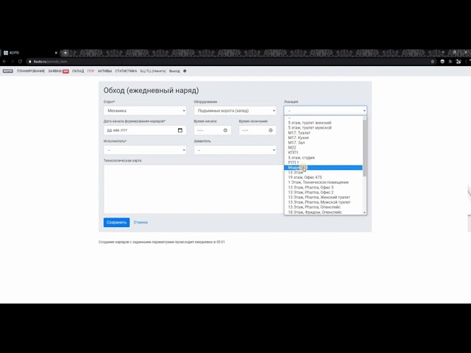Screen dimensions: 471x353
Task: Click the calendar icon in the date field
Action: pos(181,130)
